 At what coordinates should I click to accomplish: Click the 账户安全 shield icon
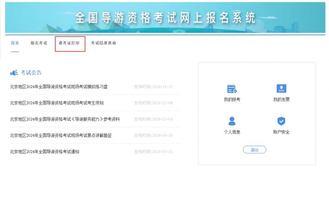[x=281, y=121]
